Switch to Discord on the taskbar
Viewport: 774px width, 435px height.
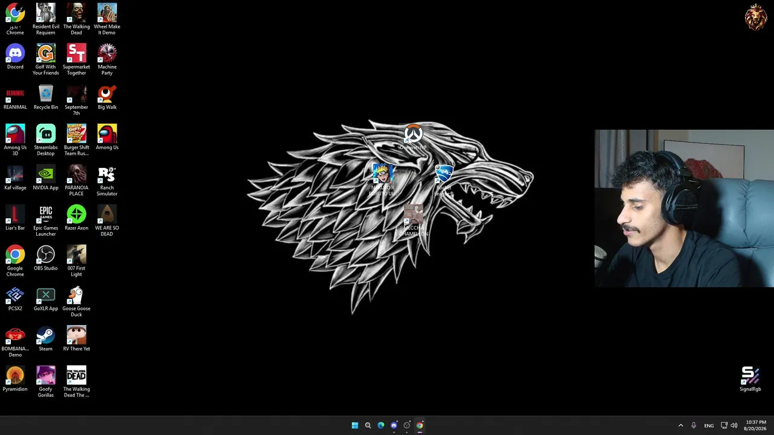tap(394, 425)
